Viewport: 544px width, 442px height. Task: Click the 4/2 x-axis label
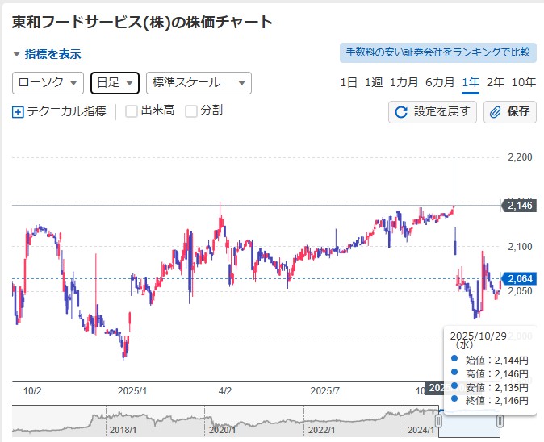(x=225, y=391)
